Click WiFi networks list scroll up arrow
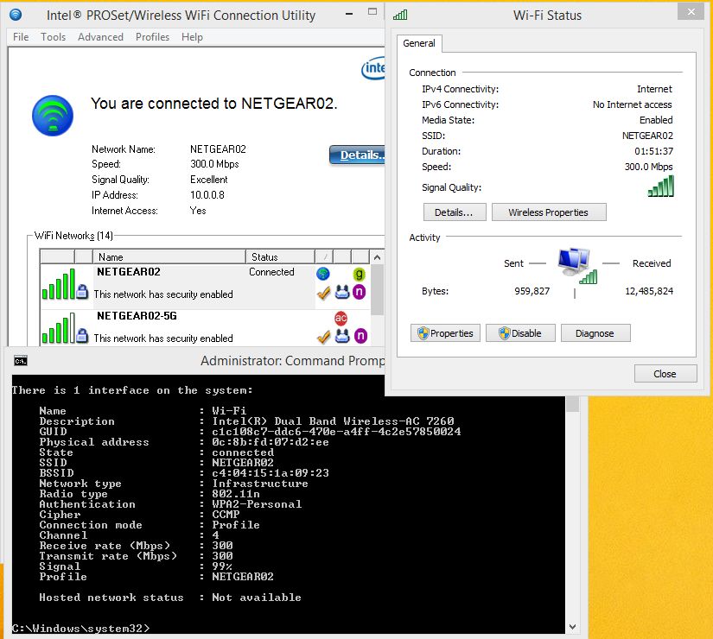Viewport: 713px width, 639px height. pyautogui.click(x=377, y=257)
